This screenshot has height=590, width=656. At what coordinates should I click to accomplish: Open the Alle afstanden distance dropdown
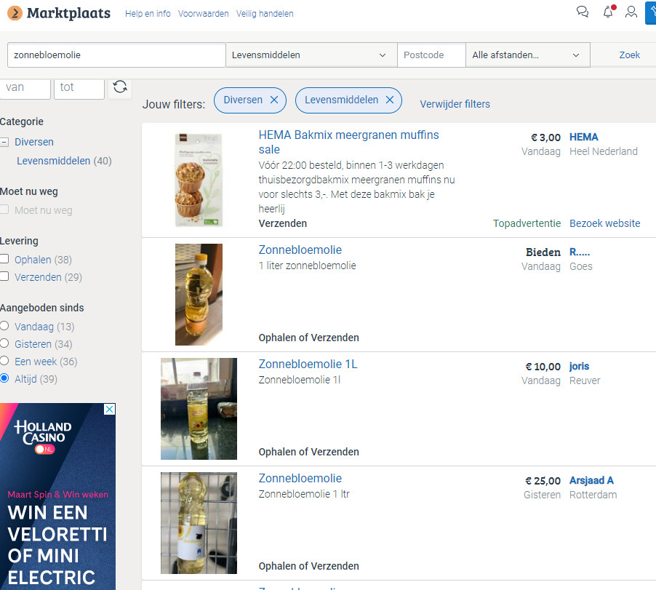click(x=527, y=55)
